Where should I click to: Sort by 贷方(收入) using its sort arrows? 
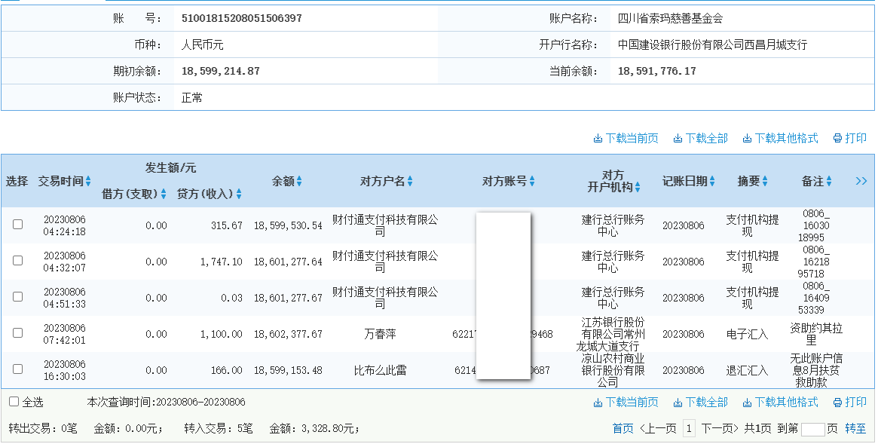pyautogui.click(x=239, y=194)
